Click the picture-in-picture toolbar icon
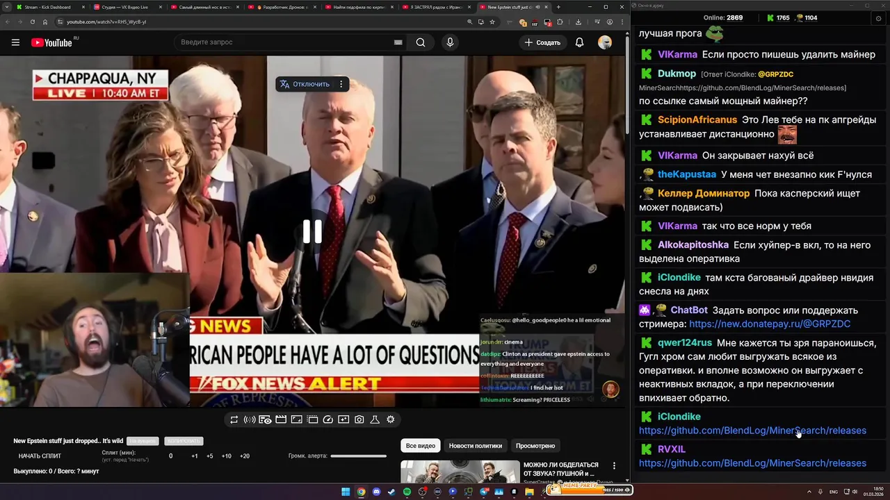The image size is (890, 500). pos(343,419)
